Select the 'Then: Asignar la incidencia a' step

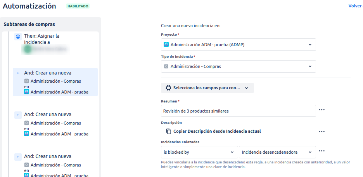point(42,39)
